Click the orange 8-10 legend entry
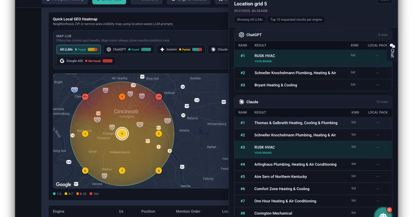Screen dimensions: 413x217 (82, 194)
